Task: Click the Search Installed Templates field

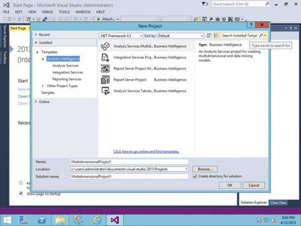Action: click(240, 36)
